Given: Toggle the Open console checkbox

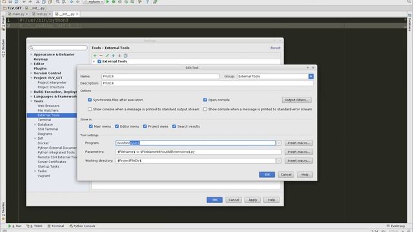Looking at the screenshot, I should (x=205, y=100).
